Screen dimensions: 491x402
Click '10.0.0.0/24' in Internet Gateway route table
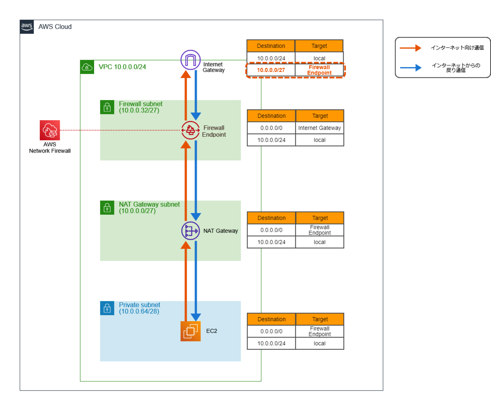pos(271,58)
